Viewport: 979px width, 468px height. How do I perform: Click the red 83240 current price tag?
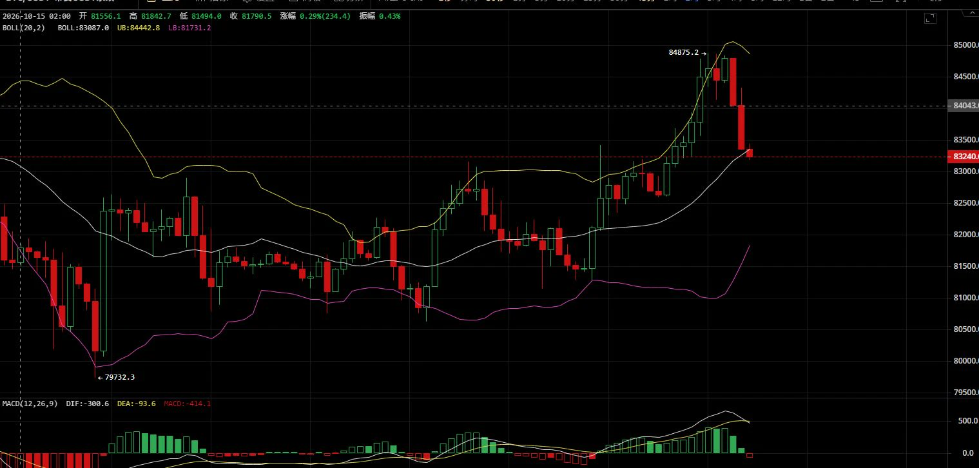tap(963, 157)
